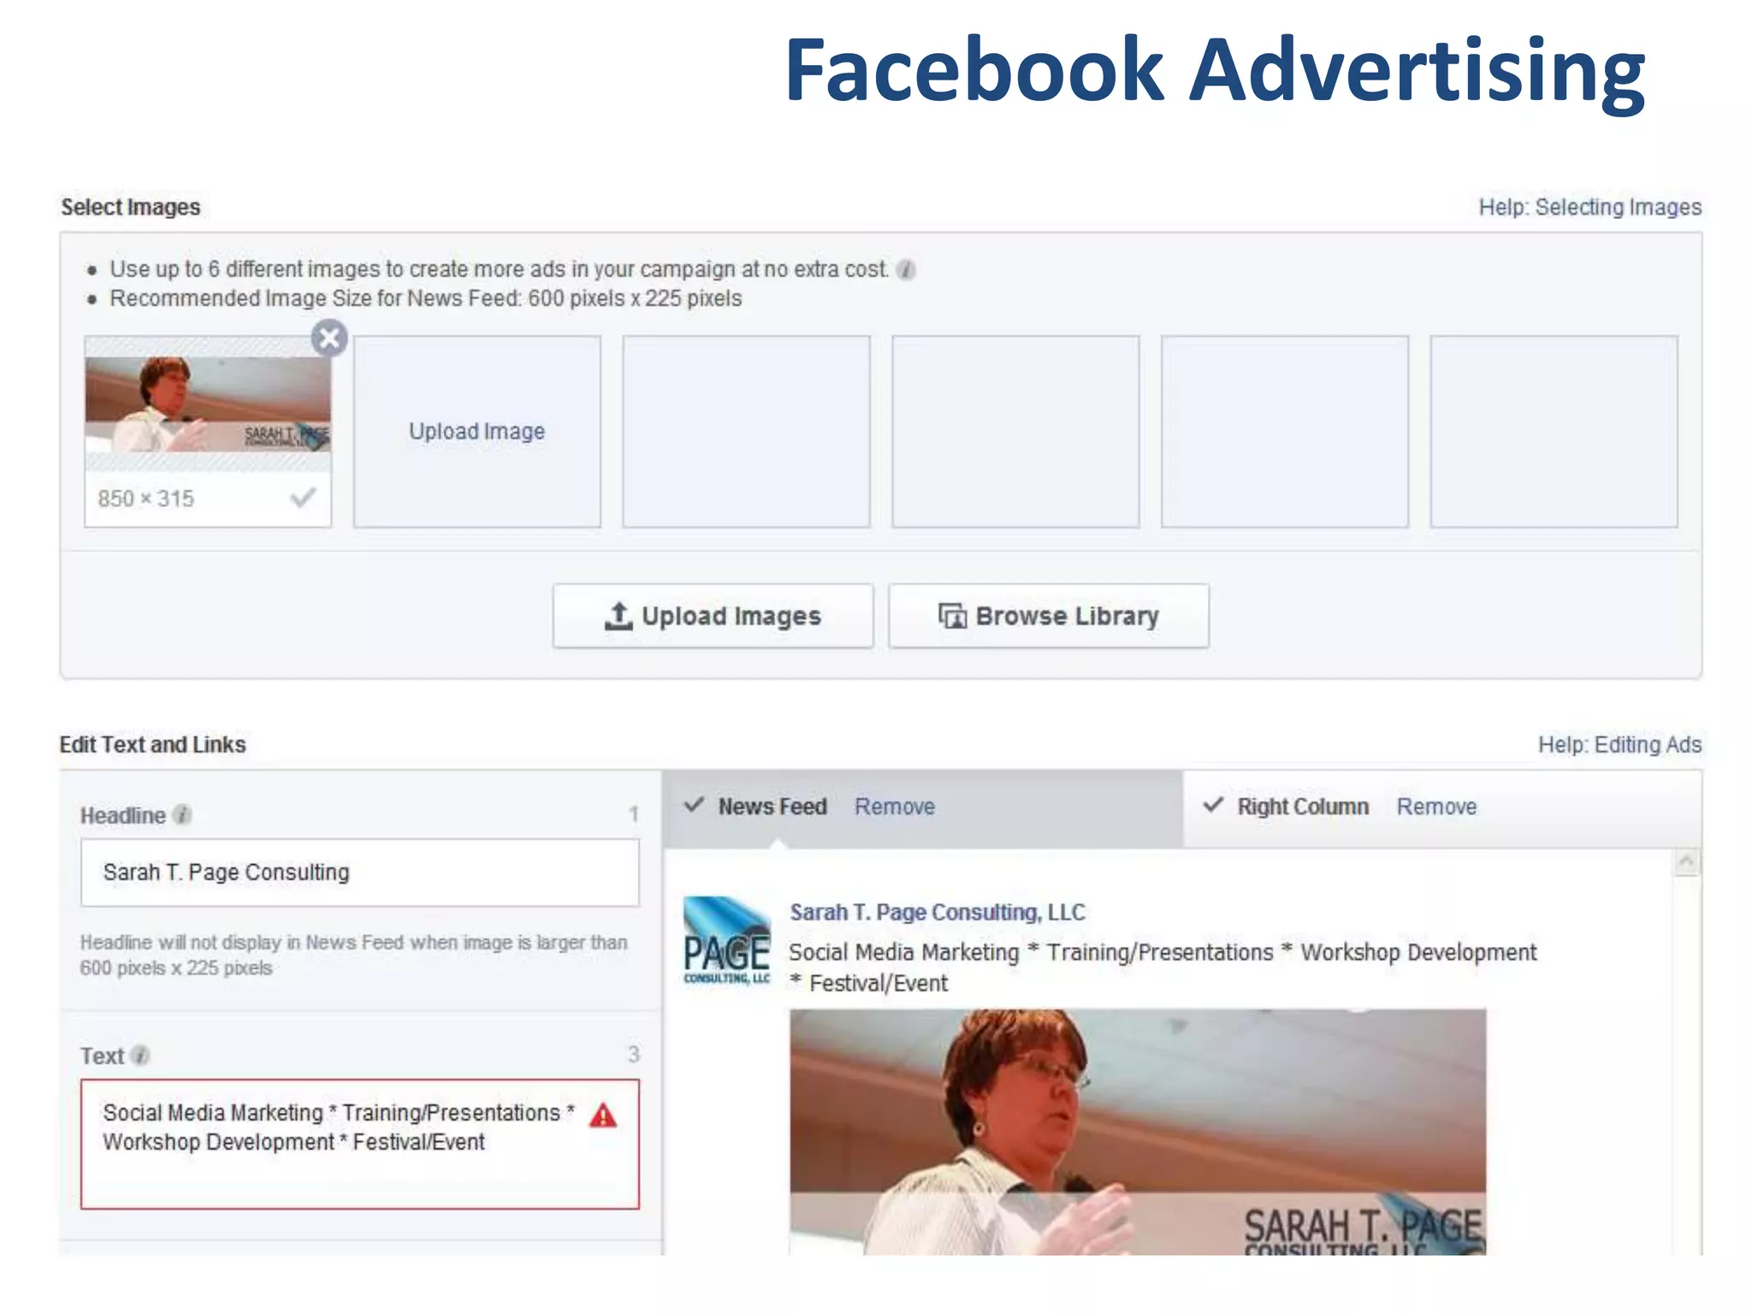Viewport: 1752px width, 1314px height.
Task: Click the red warning triangle in Text box
Action: [603, 1116]
